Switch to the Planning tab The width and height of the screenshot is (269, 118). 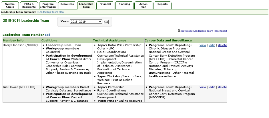(124, 4)
